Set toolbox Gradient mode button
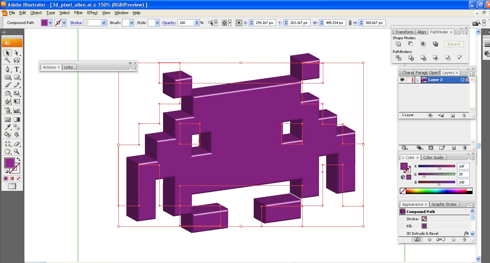The width and height of the screenshot is (490, 263). click(x=12, y=178)
